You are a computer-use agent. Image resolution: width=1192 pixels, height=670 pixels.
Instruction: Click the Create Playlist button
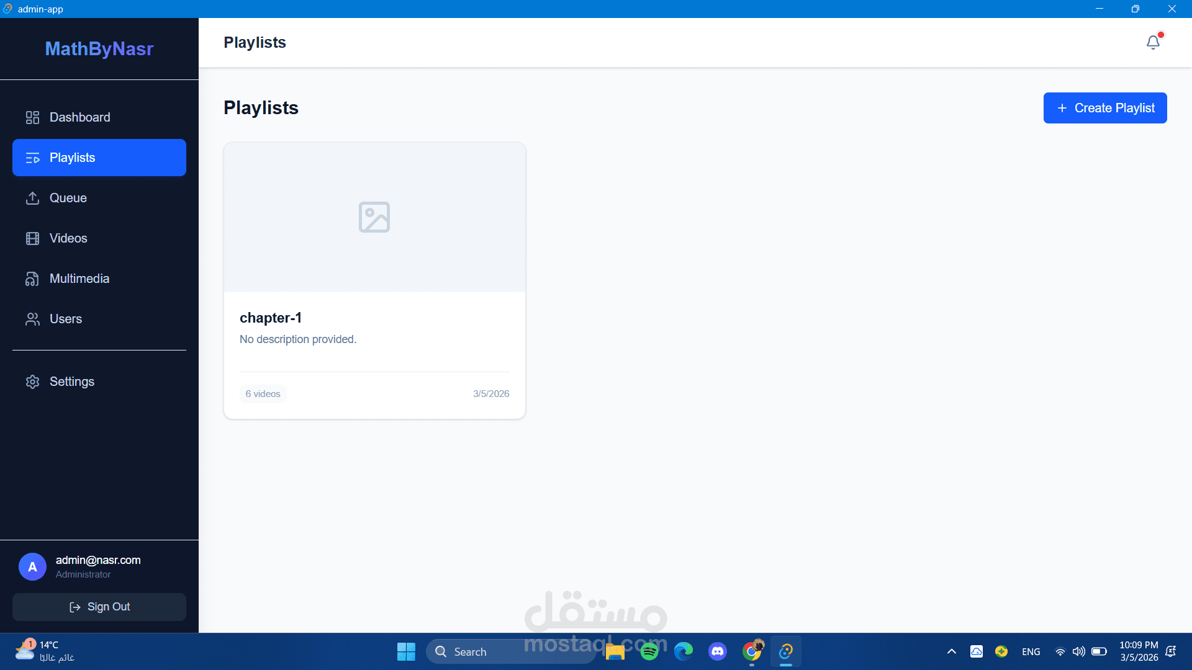1105,108
